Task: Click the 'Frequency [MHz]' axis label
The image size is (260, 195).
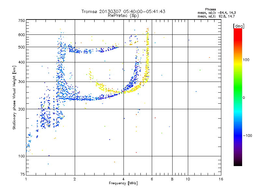Action: (123, 183)
